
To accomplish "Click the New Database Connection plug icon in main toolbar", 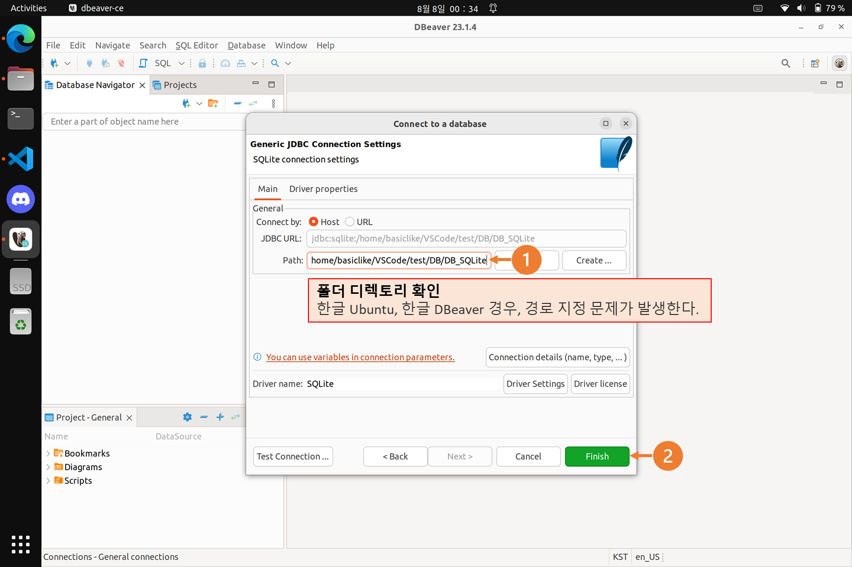I will coord(55,63).
